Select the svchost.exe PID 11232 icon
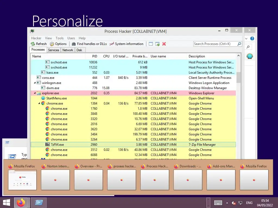 (47, 67)
